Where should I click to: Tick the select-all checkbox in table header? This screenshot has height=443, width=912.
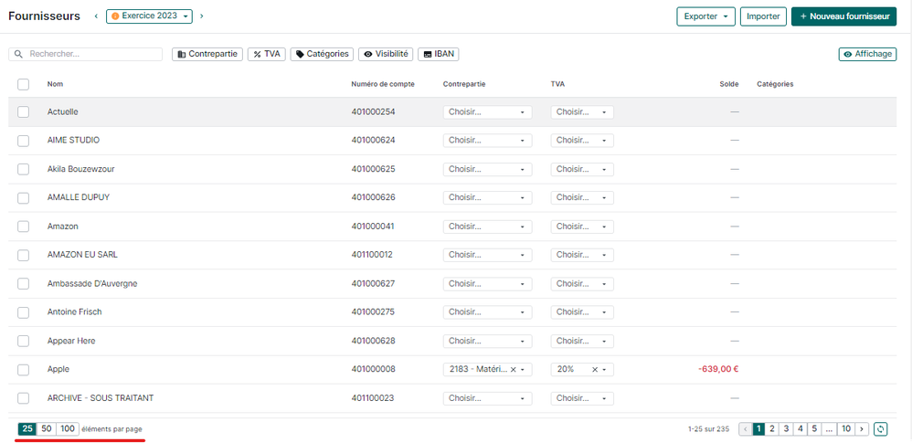pyautogui.click(x=24, y=84)
